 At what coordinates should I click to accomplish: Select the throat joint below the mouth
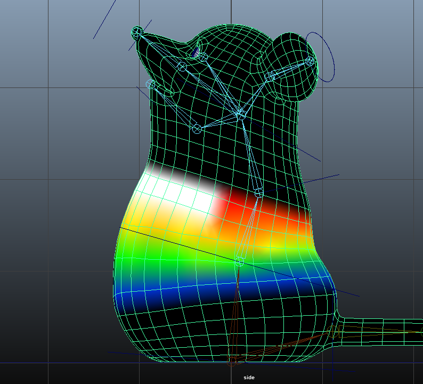click(x=197, y=129)
